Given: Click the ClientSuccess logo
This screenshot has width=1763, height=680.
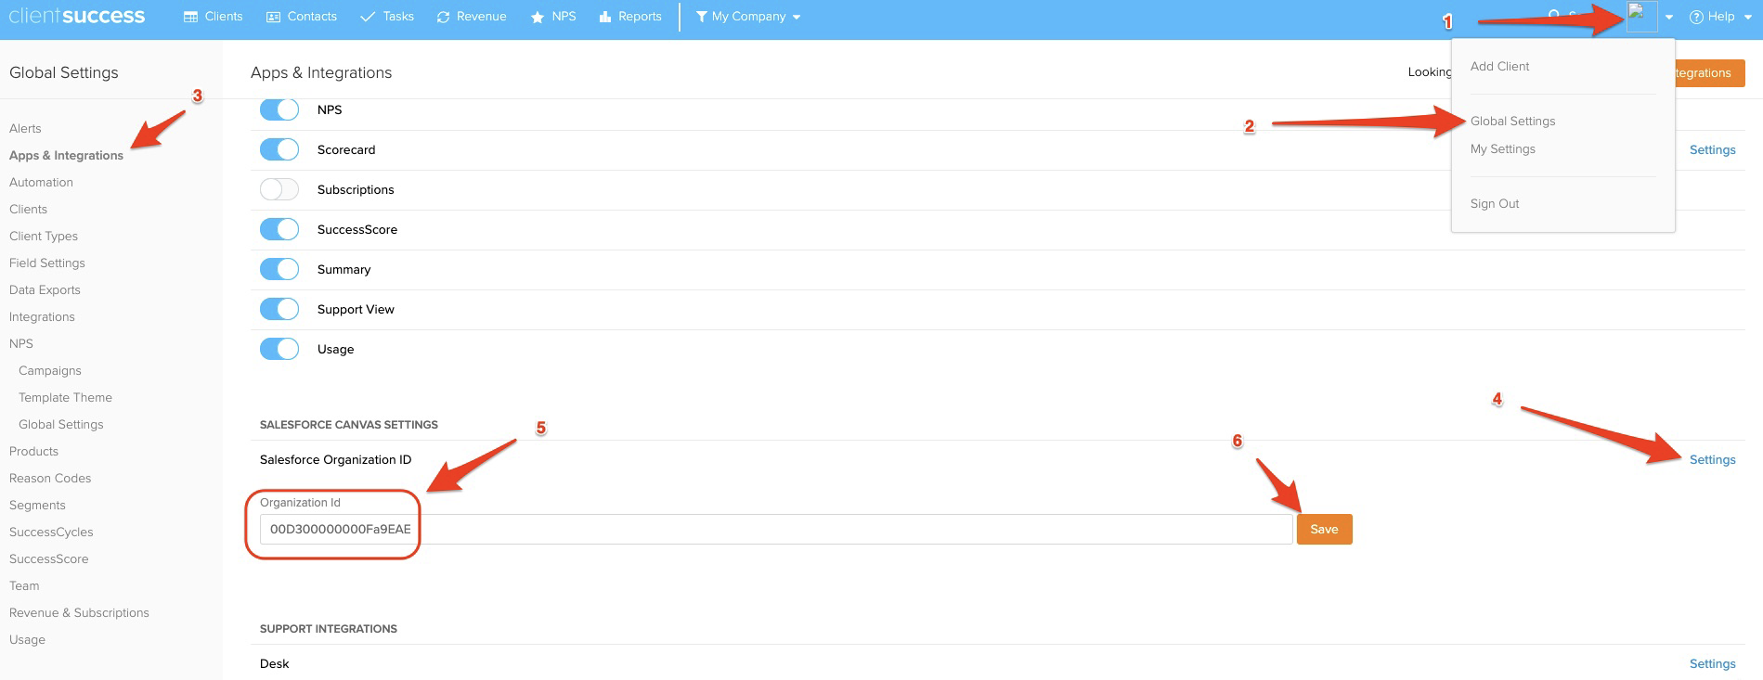Looking at the screenshot, I should click(x=77, y=16).
